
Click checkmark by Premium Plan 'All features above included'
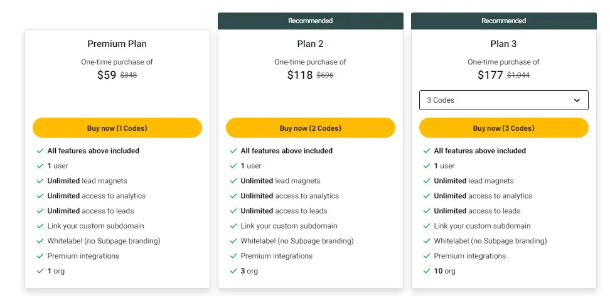[x=40, y=151]
